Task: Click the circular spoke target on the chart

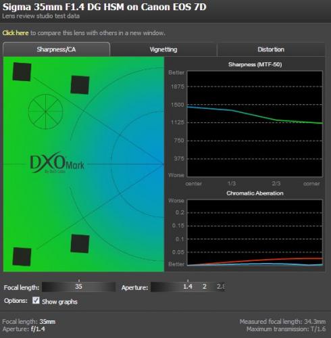Action: point(46,112)
